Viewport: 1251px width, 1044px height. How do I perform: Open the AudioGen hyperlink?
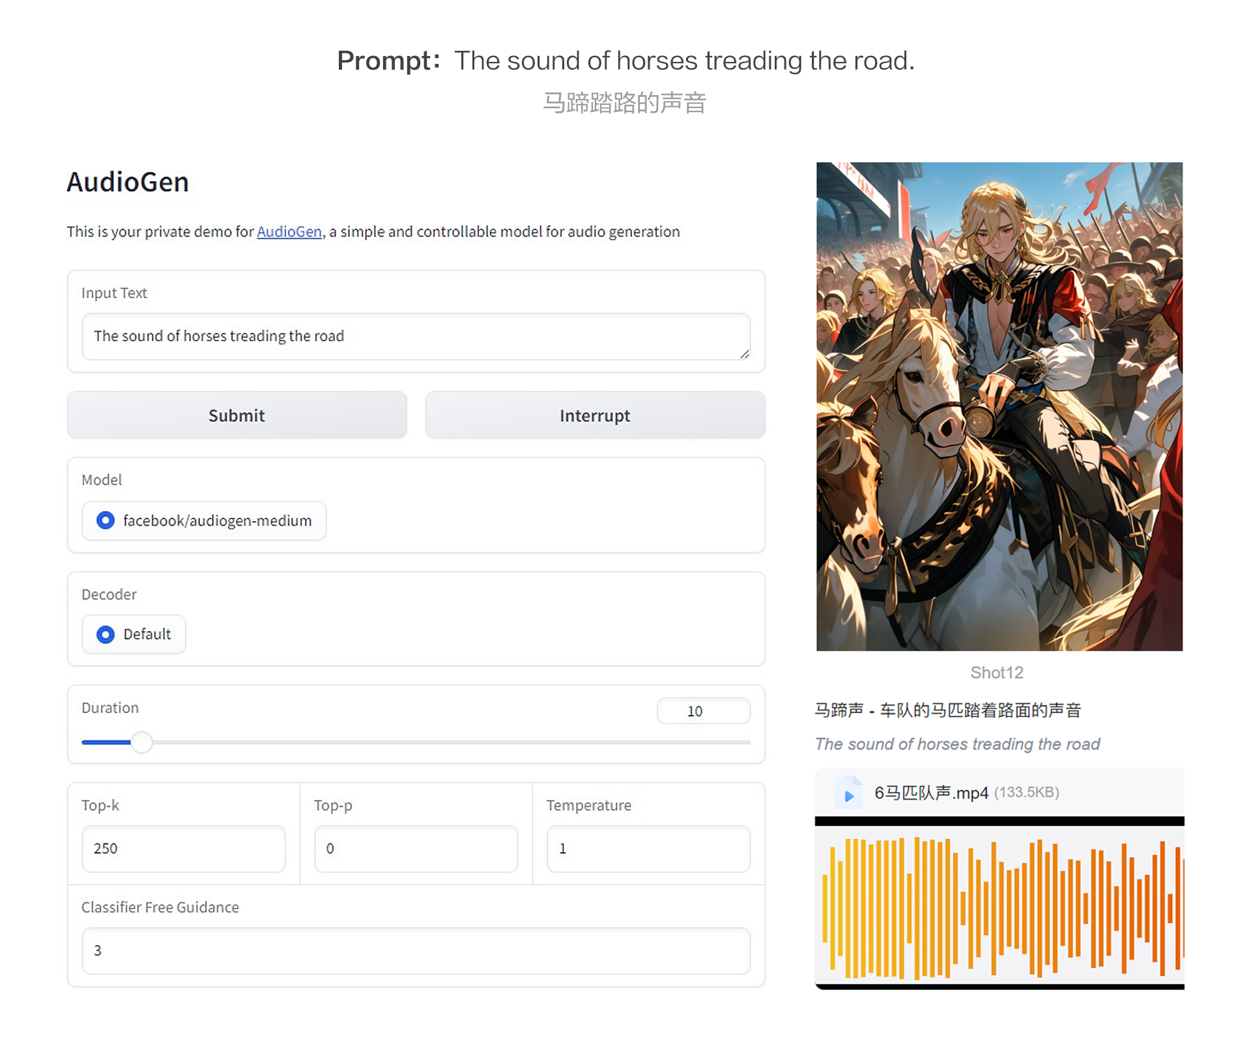[289, 232]
